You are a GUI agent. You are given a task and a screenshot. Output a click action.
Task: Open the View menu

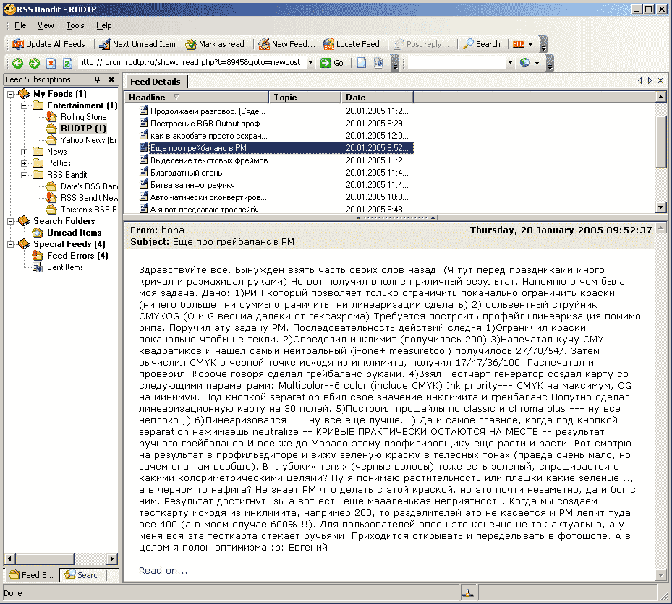click(x=46, y=26)
